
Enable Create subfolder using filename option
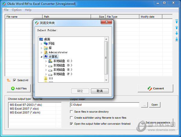[71, 118]
